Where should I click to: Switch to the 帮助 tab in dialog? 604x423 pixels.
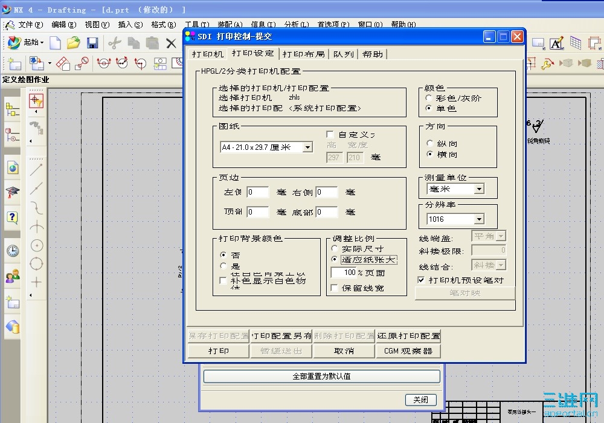(373, 54)
